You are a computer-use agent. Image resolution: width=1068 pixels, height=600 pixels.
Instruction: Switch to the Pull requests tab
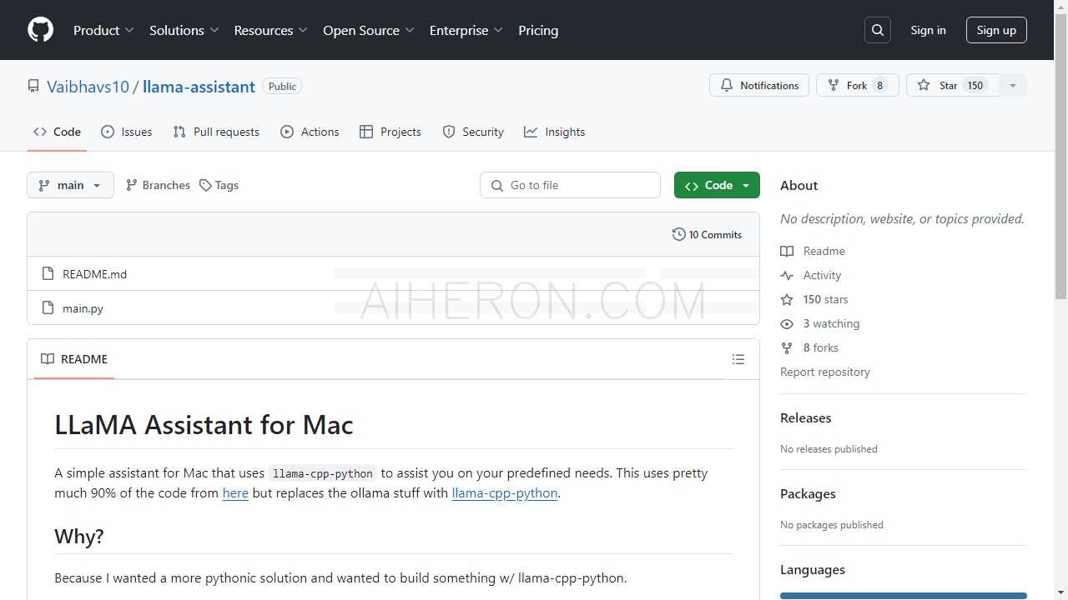pyautogui.click(x=216, y=132)
